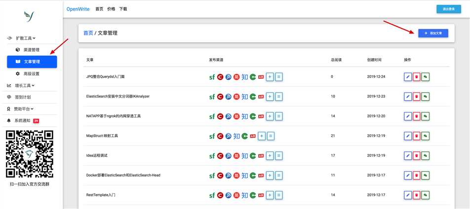Screen dimensions: 470x209
Task: Delete the Idea远程调试 article
Action: 417,156
